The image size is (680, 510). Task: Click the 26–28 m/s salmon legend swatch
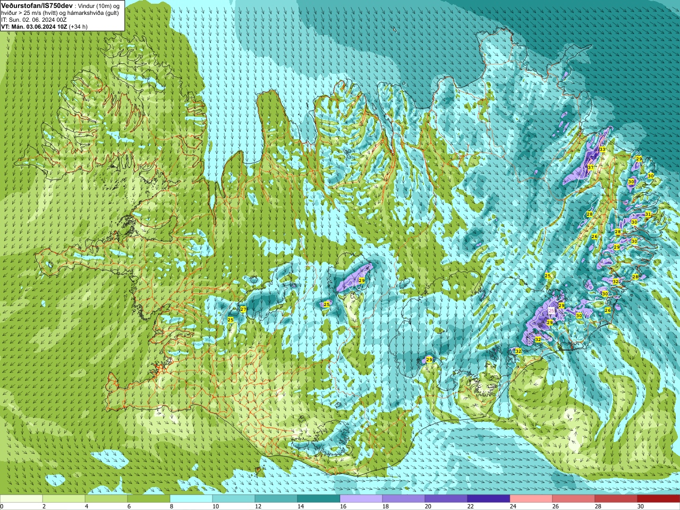coord(574,498)
